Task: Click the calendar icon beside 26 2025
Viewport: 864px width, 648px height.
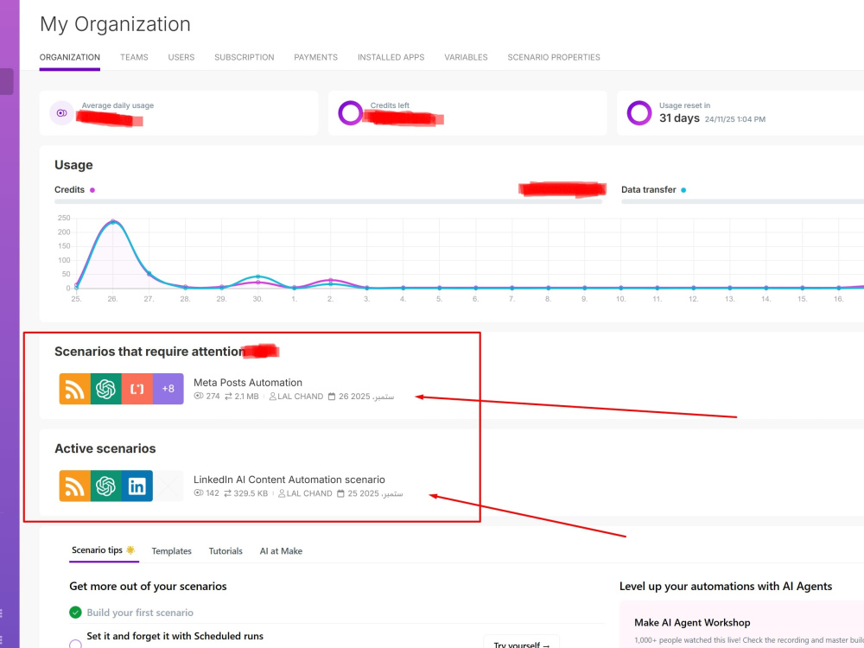Action: pos(332,397)
